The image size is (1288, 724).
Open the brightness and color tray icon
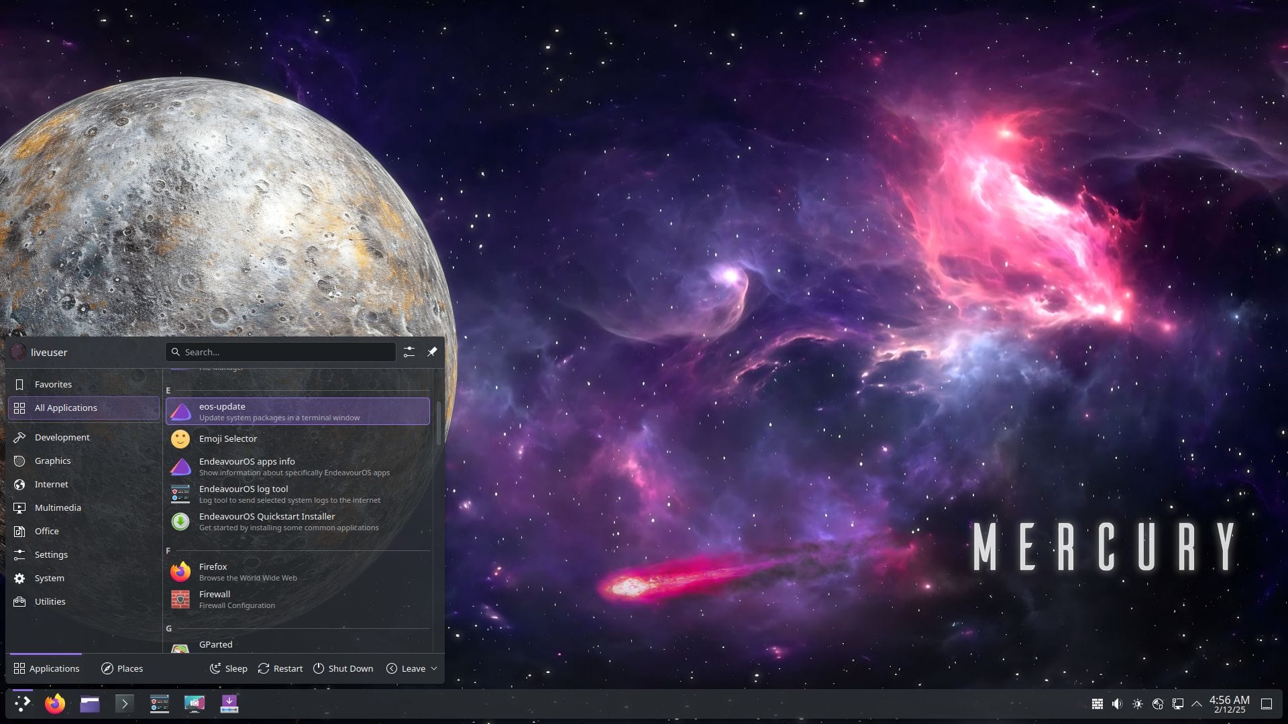point(1138,704)
